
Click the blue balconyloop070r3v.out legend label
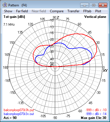19,114
